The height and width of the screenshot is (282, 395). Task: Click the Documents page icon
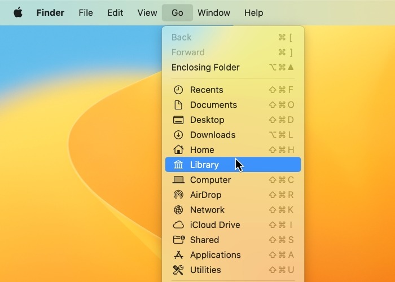coord(178,105)
